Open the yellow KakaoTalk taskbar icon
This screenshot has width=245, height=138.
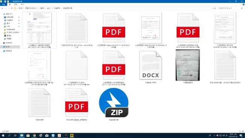pyautogui.click(x=72, y=135)
